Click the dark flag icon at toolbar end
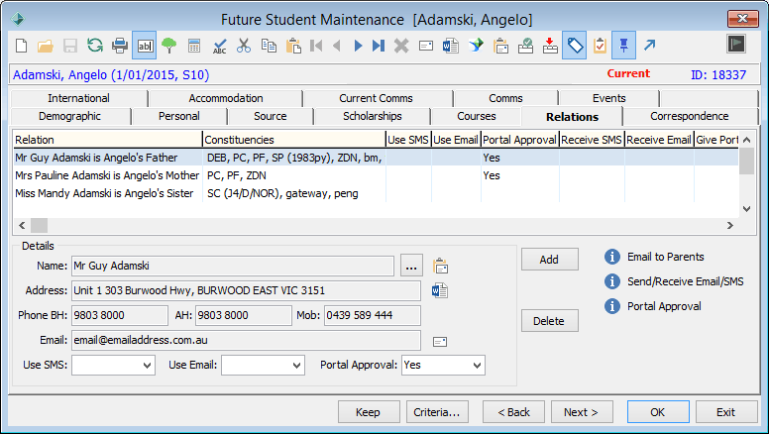 click(736, 44)
